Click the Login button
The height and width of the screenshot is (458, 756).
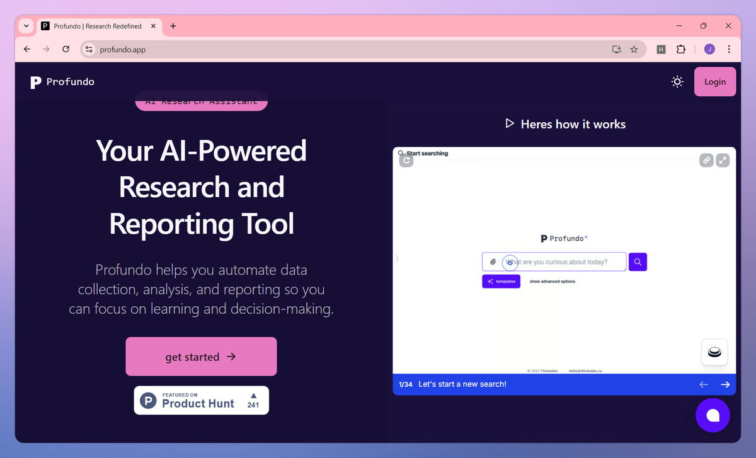(715, 82)
